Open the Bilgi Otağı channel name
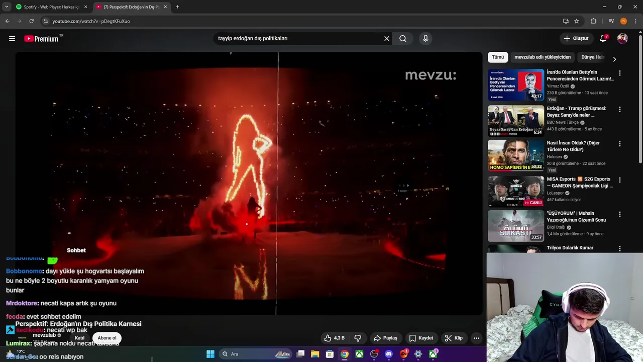Viewport: 643px width, 362px height. 556,227
